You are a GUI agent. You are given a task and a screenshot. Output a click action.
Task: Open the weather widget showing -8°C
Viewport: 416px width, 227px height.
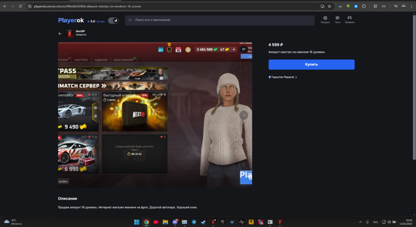coord(13,222)
